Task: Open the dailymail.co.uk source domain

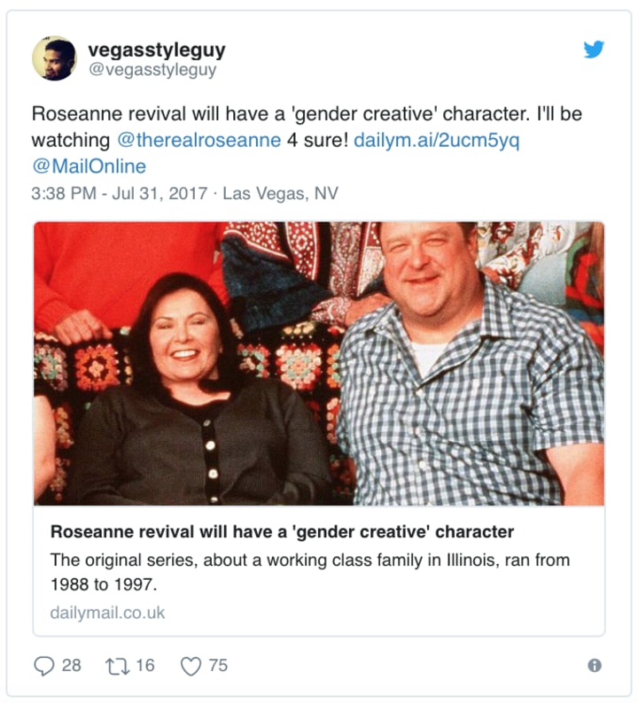Action: point(108,613)
